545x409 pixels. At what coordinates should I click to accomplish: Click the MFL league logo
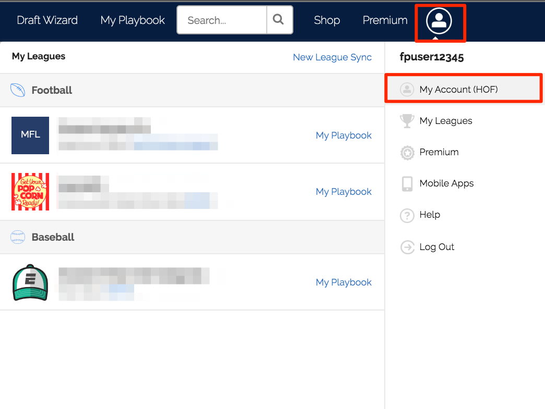(30, 135)
